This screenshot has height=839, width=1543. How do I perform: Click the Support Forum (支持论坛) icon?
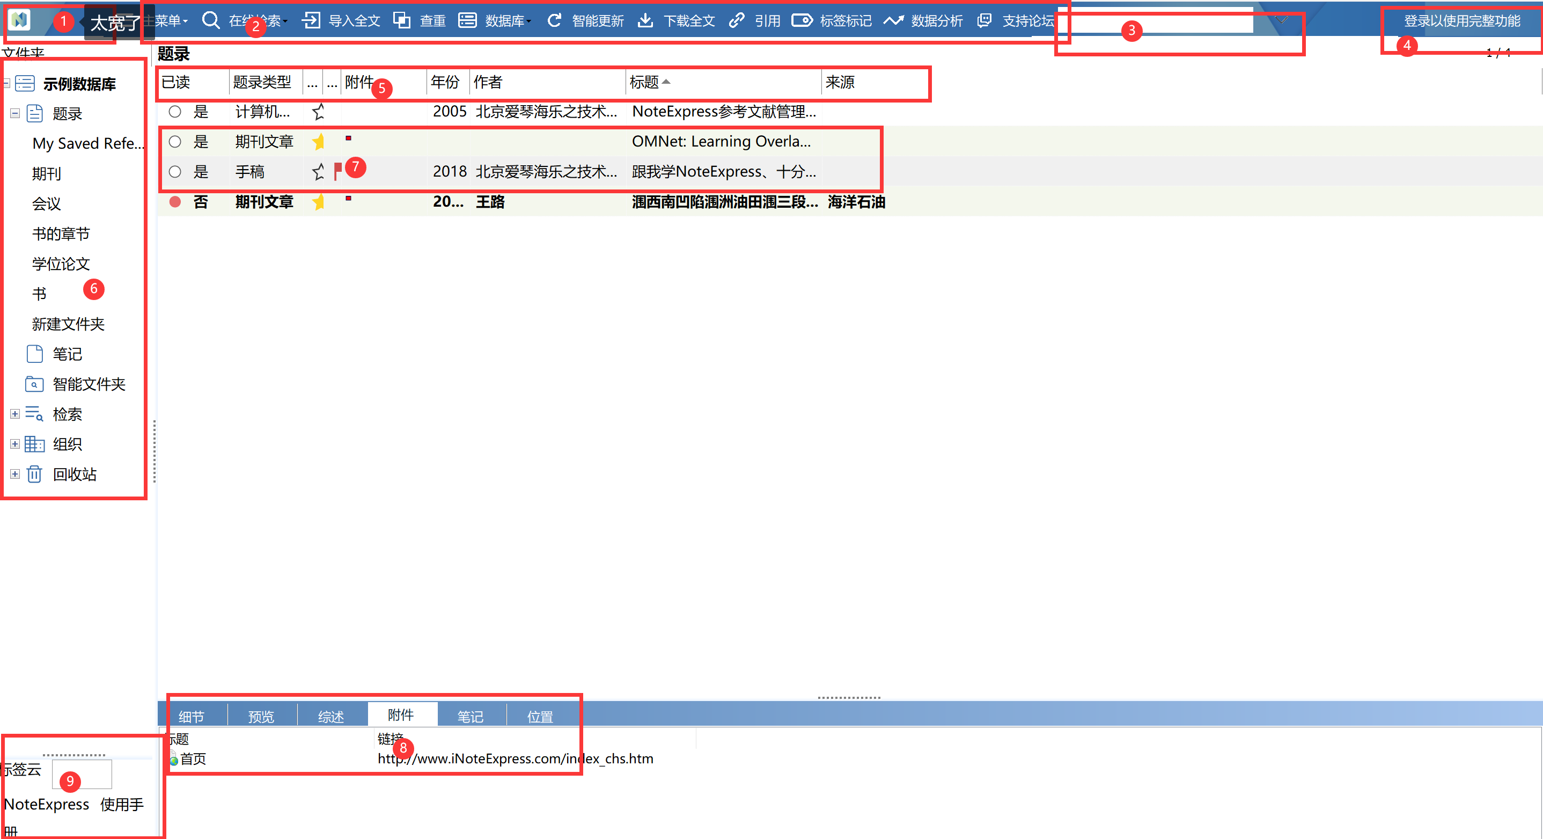point(984,20)
